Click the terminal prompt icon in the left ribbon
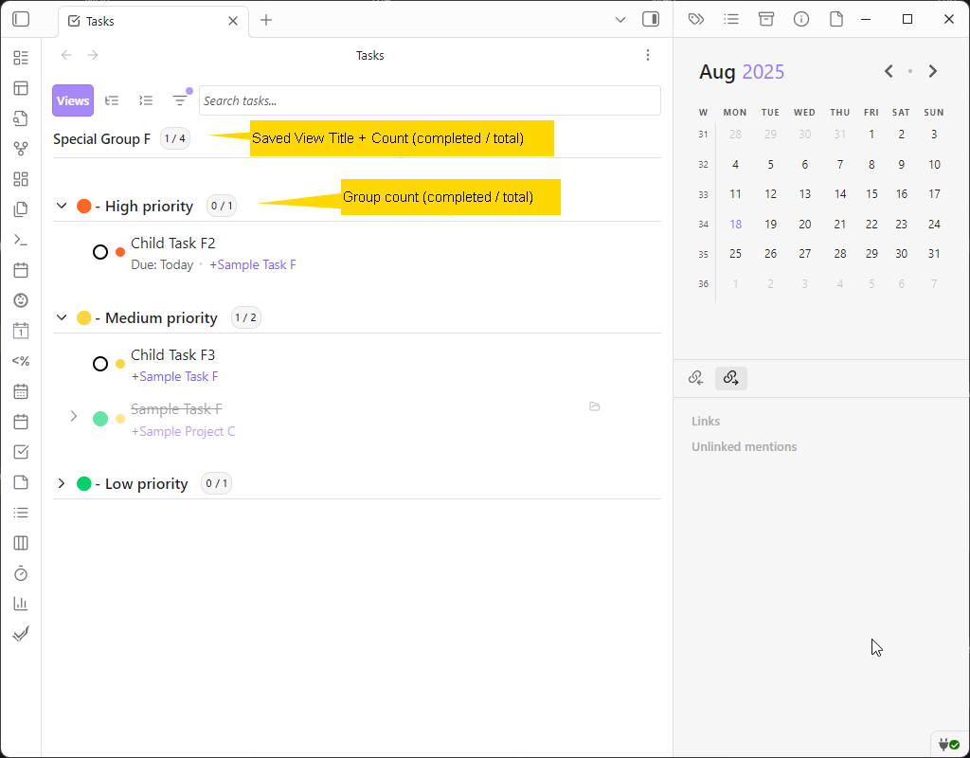Screen dimensions: 970x758 pos(21,240)
